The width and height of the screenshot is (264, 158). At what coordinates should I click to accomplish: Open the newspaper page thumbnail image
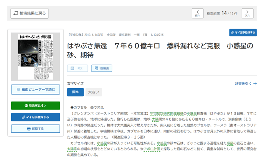(x=36, y=56)
